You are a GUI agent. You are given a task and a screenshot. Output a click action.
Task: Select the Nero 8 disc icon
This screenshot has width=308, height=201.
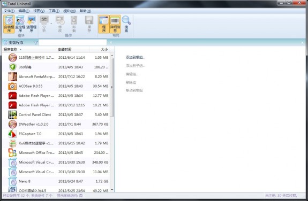(12, 181)
